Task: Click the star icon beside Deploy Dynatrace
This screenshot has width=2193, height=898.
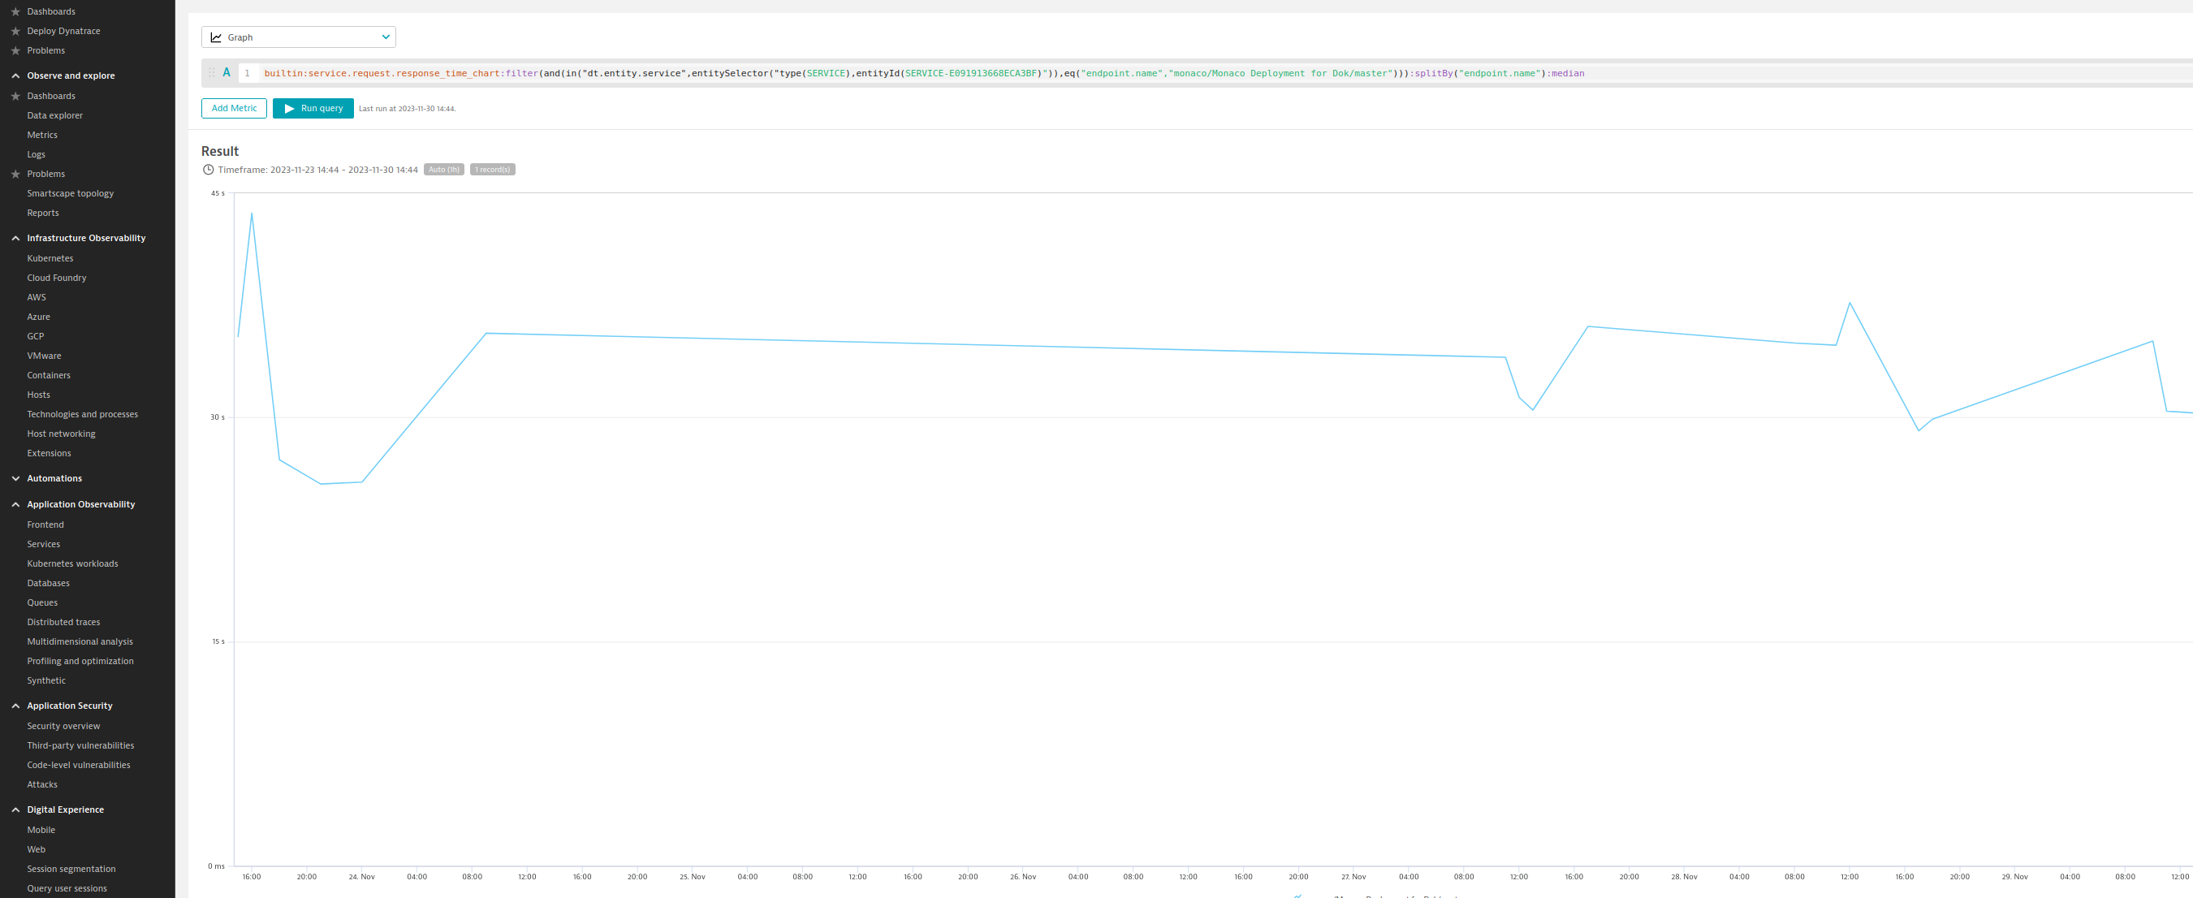Action: (15, 31)
